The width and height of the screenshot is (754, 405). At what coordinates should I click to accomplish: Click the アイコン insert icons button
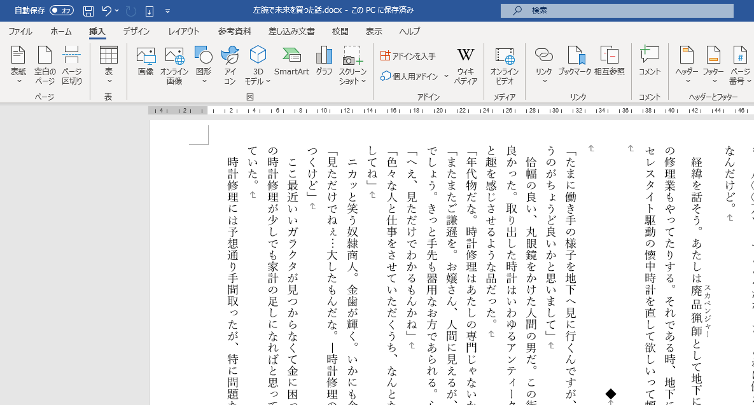(230, 65)
